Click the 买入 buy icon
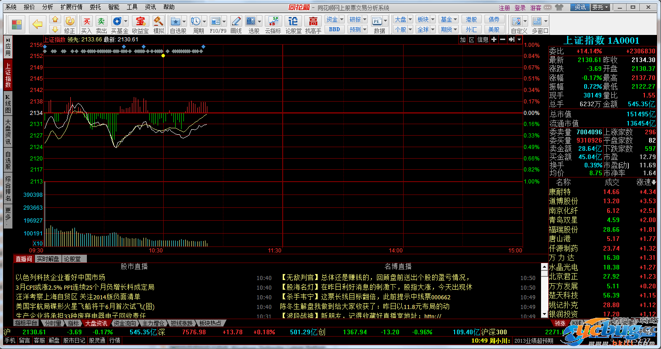The image size is (661, 349). 86,21
